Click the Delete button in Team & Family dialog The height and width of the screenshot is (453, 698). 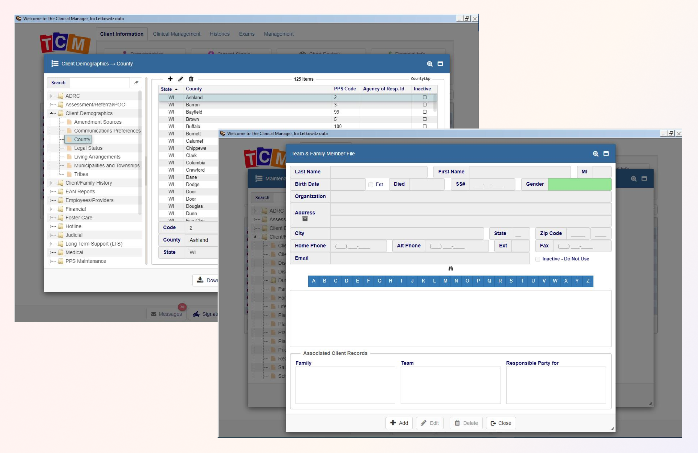[466, 423]
